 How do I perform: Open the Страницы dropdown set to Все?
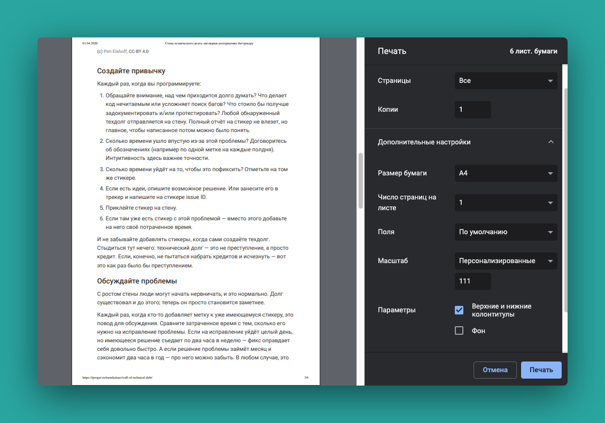tap(506, 81)
